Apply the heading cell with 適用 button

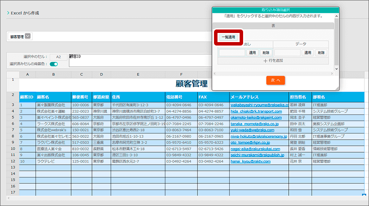pos(252,52)
